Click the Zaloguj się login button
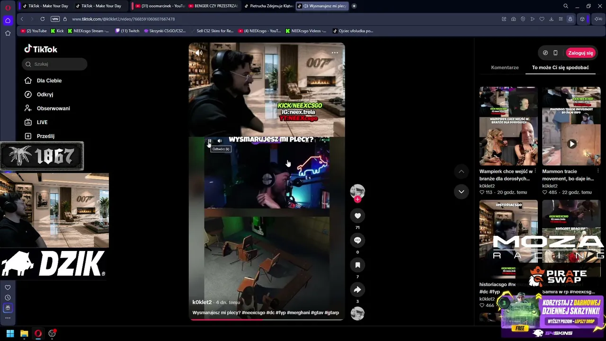Viewport: 606px width, 341px height. point(580,53)
